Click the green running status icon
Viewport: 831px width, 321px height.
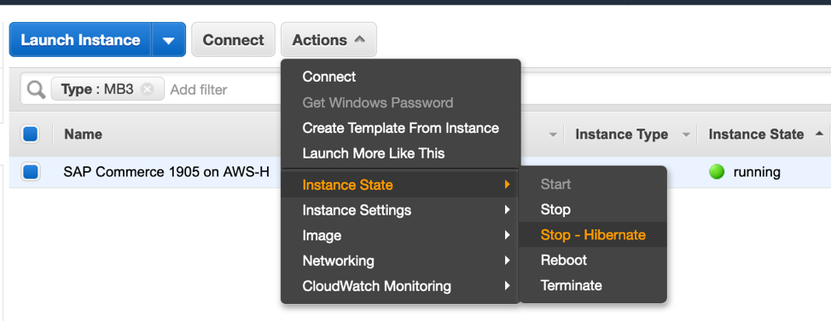click(717, 172)
